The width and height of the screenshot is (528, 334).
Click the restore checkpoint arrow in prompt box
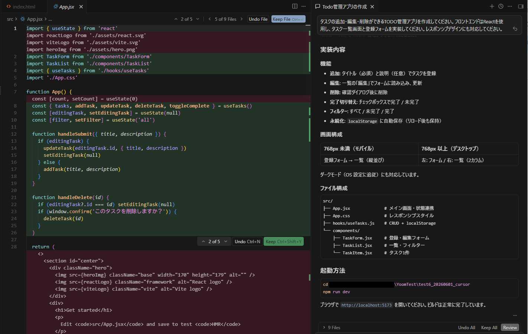pyautogui.click(x=515, y=29)
